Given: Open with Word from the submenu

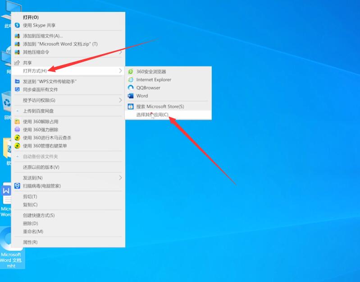Looking at the screenshot, I should click(168, 96).
